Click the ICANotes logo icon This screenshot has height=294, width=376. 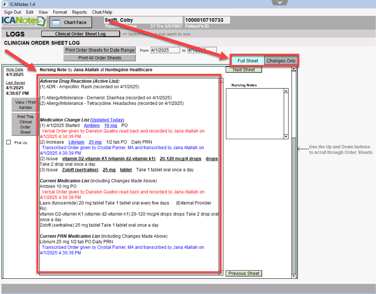(24, 21)
